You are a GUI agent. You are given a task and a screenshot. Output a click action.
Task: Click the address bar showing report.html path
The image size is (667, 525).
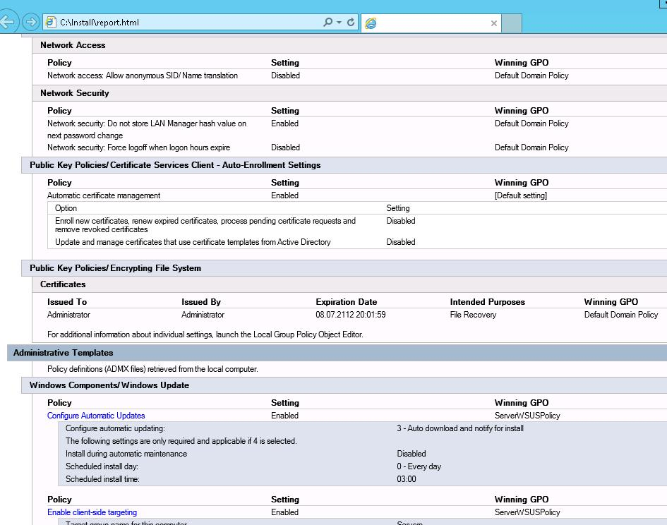point(184,22)
